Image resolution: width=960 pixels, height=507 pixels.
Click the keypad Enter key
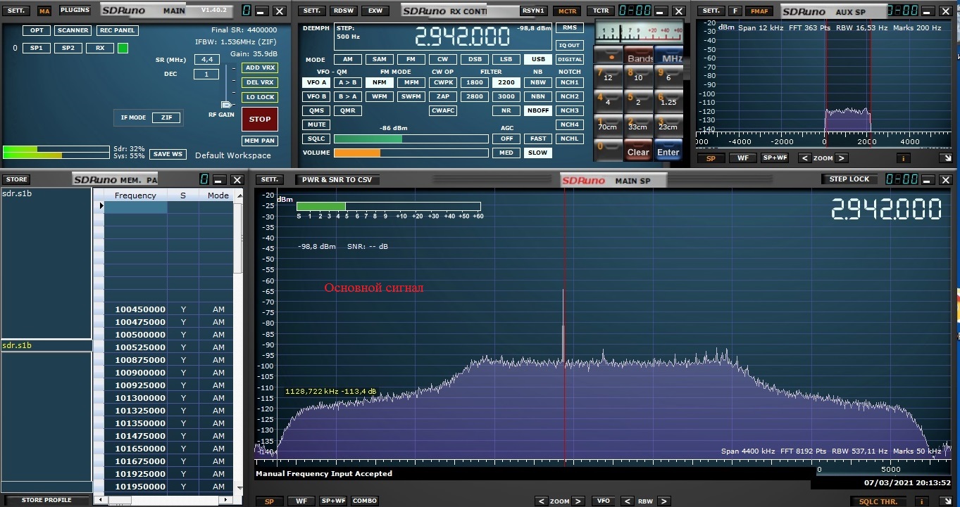click(668, 150)
